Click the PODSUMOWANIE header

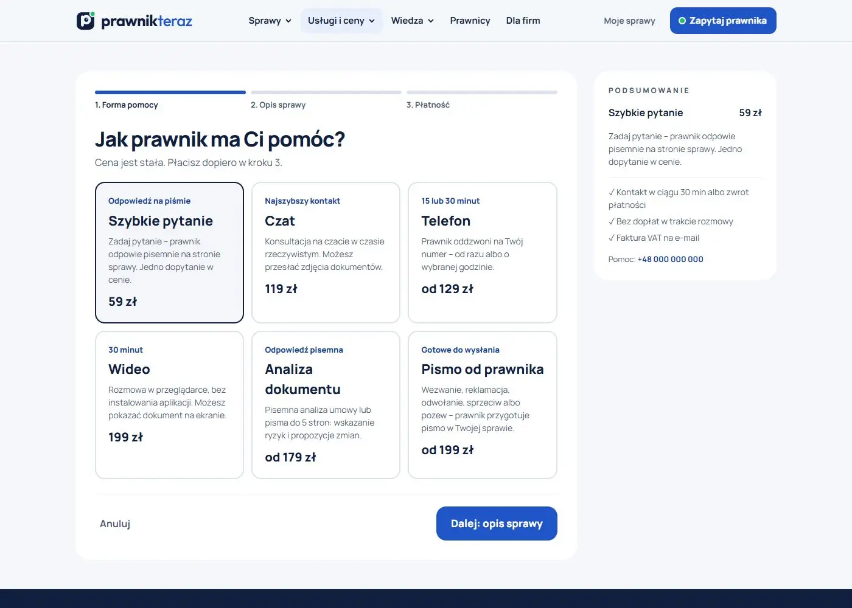coord(649,91)
